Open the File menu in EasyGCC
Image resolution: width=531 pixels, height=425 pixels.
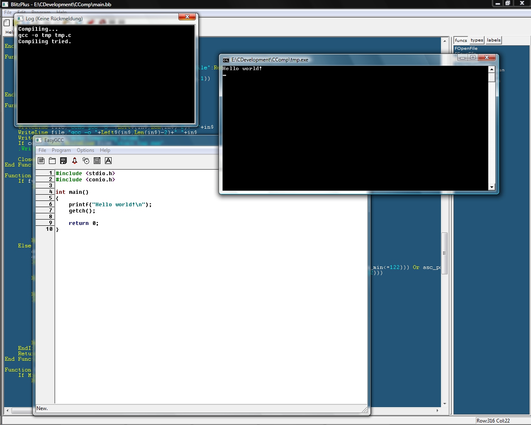click(x=42, y=150)
